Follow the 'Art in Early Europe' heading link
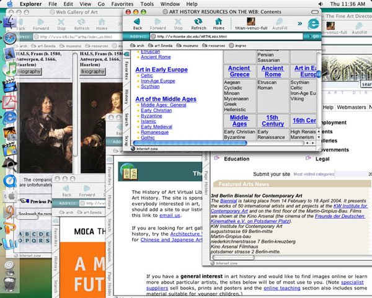The height and width of the screenshot is (298, 372). (x=162, y=69)
